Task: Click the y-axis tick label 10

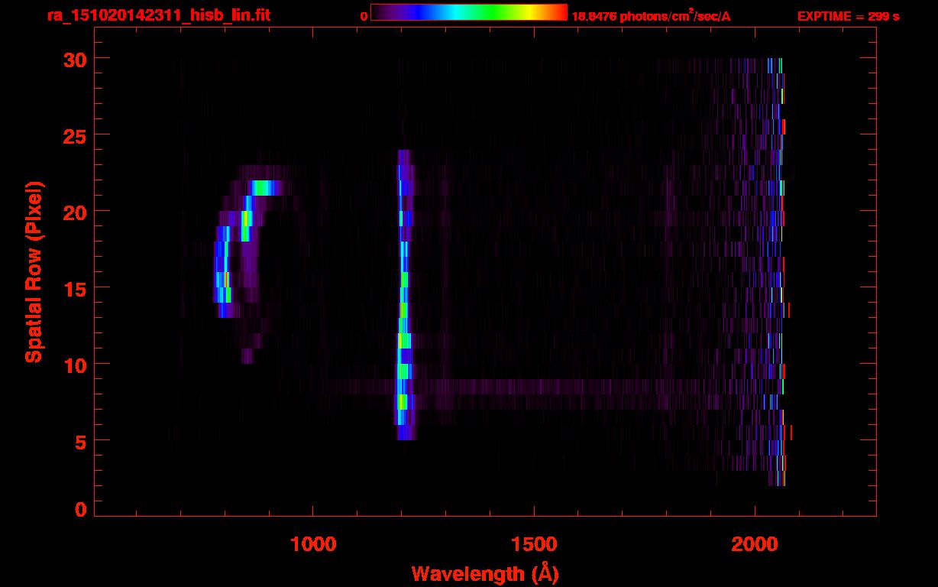Action: [x=73, y=365]
